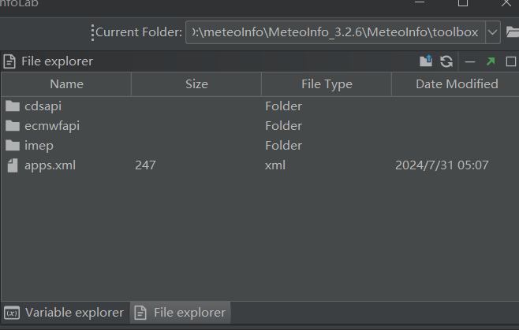Sort by the File Type column header
The height and width of the screenshot is (330, 519).
tap(327, 84)
